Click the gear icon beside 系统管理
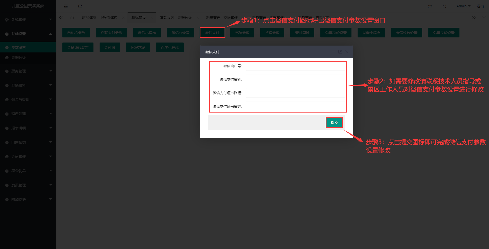The width and height of the screenshot is (489, 249). coord(7,20)
